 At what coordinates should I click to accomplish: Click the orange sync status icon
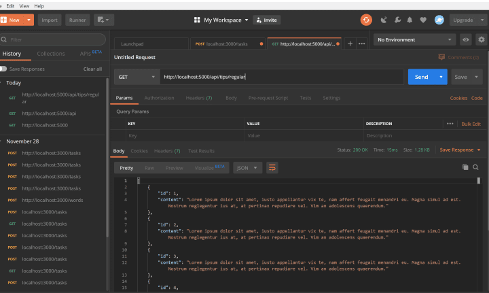(x=366, y=20)
